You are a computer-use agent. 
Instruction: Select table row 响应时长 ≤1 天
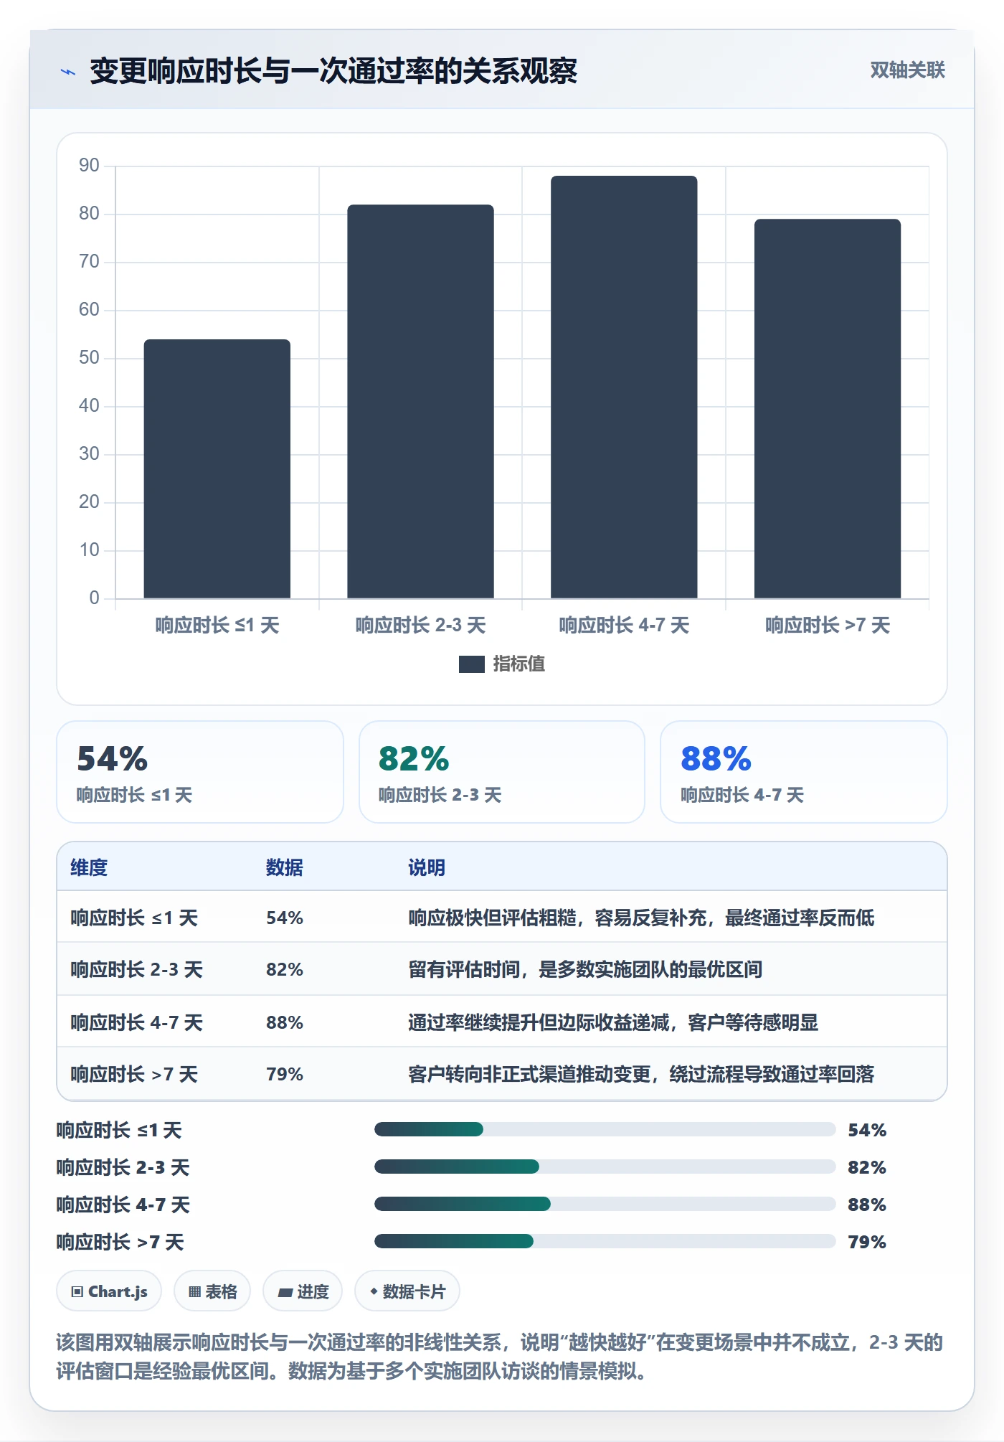[x=502, y=918]
